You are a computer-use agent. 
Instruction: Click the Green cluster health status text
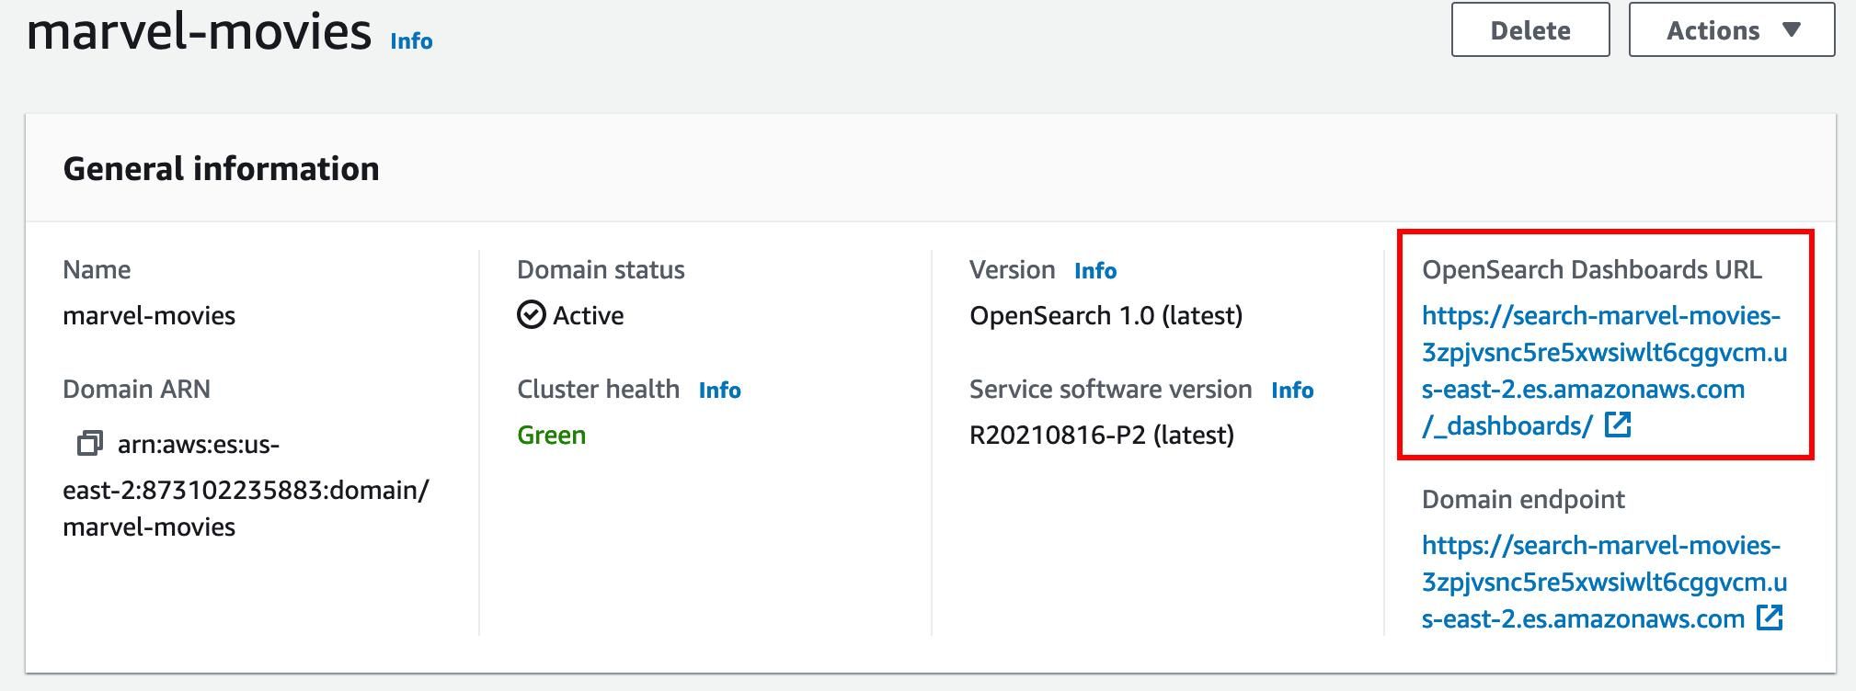pos(551,436)
